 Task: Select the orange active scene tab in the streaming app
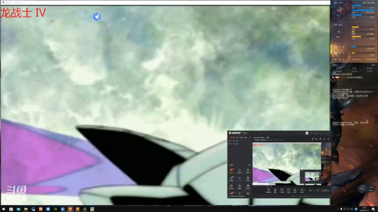pos(232,138)
